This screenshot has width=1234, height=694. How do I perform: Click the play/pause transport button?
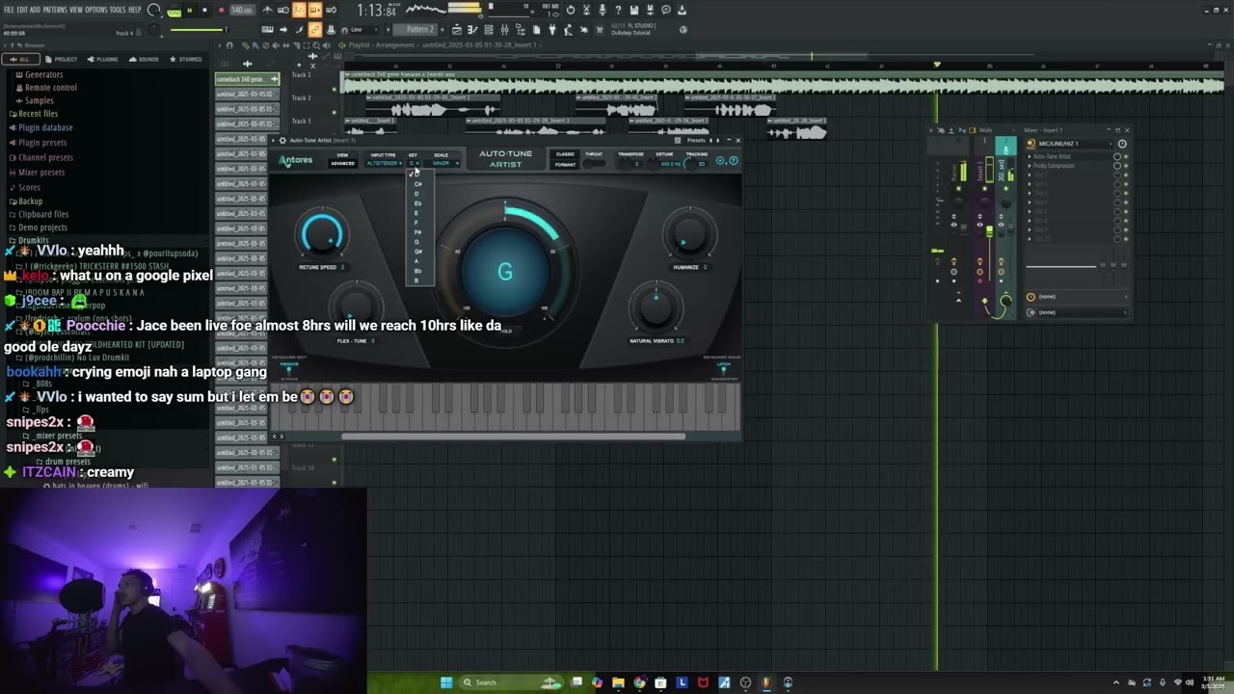tap(189, 10)
